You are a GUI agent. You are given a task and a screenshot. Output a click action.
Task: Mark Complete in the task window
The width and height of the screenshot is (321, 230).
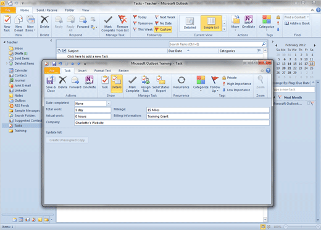point(132,84)
